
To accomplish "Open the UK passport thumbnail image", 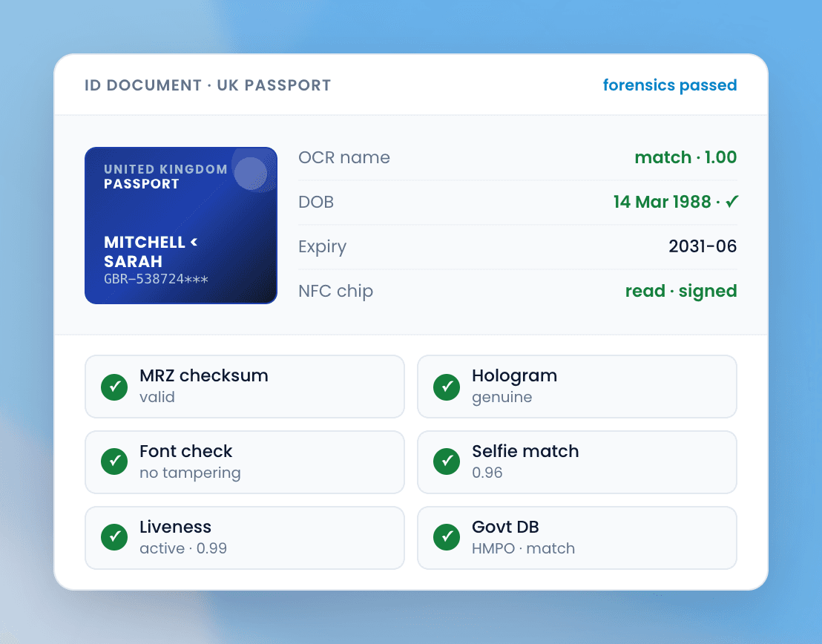I will click(x=181, y=226).
